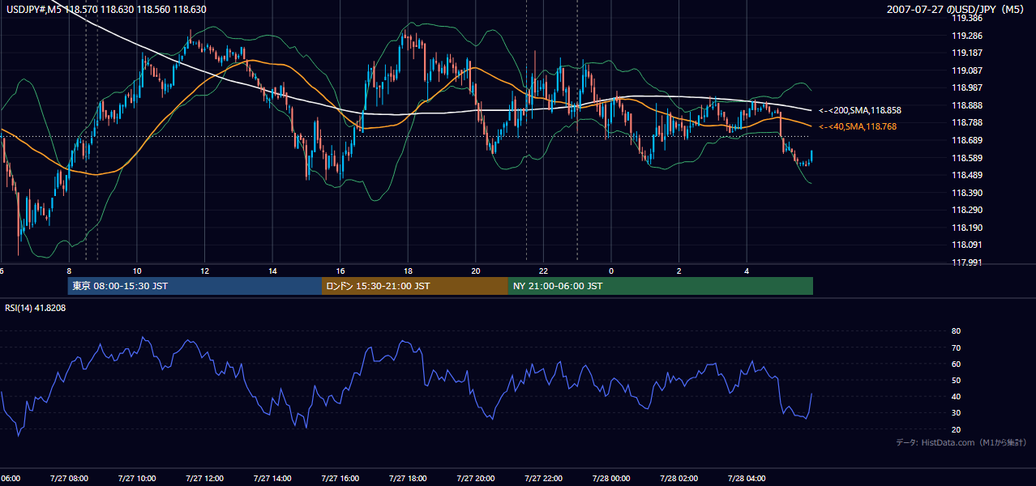The width and height of the screenshot is (1036, 486).
Task: Click the 7/28 04:00 bottom time label
Action: pos(747,479)
